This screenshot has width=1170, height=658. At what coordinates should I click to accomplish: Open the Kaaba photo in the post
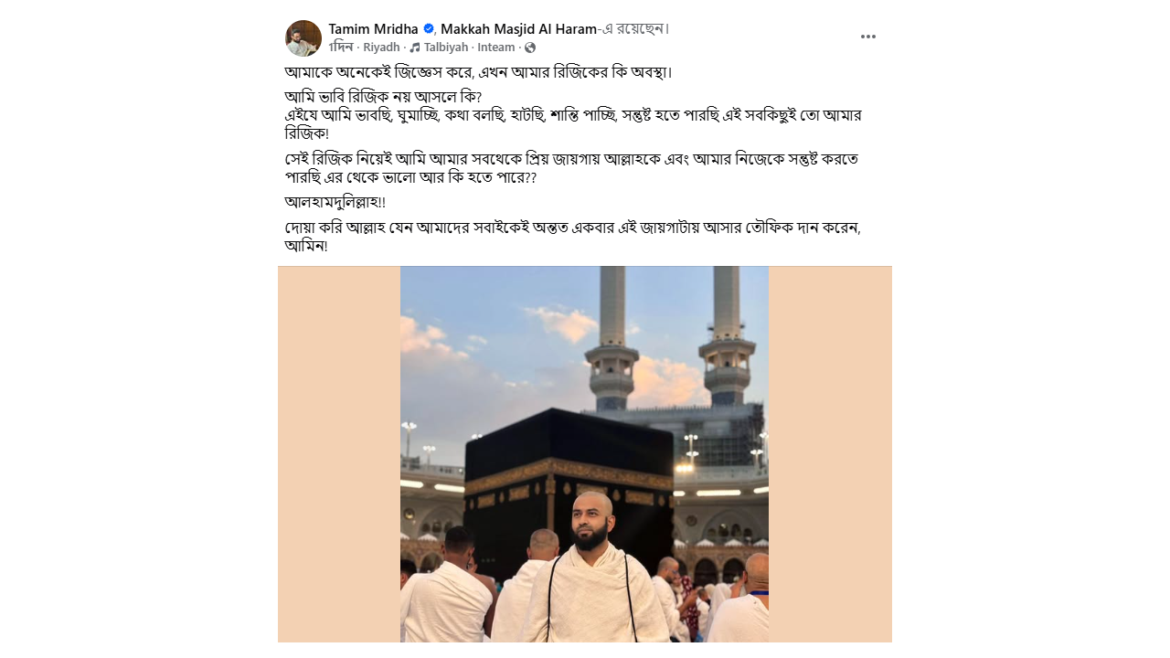[x=584, y=454]
